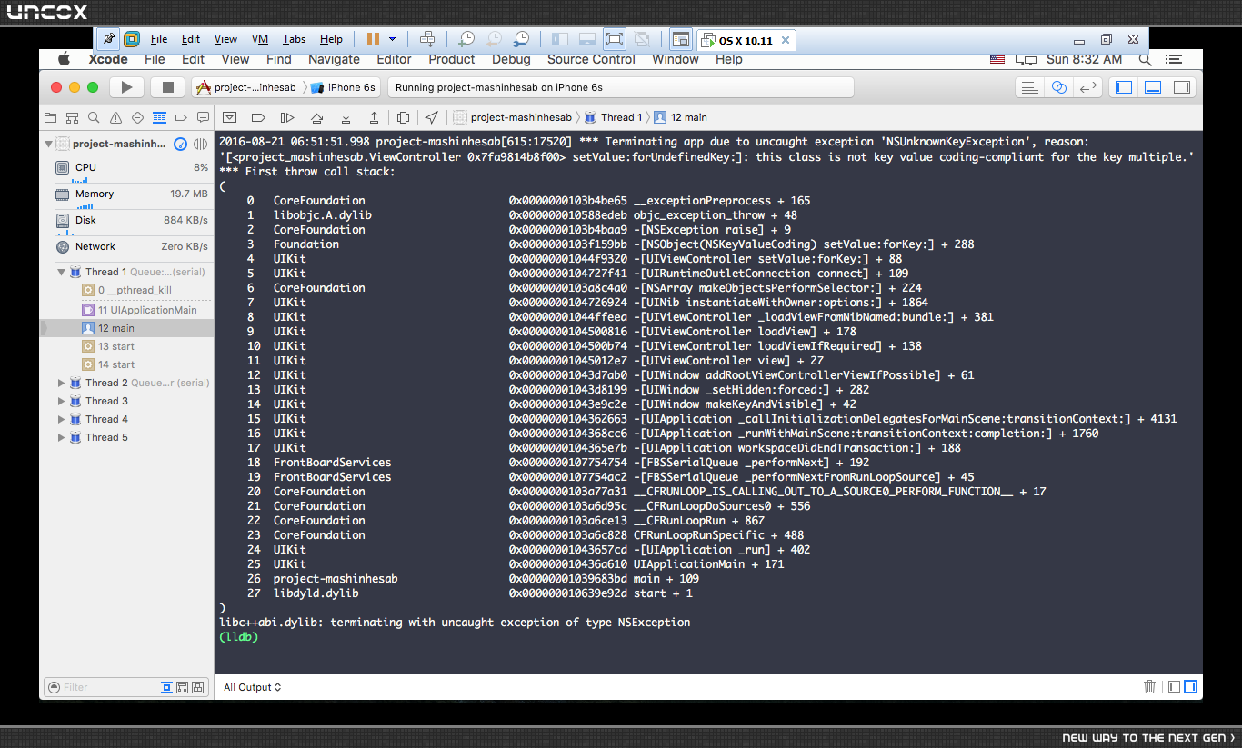Hide the debug area with the down-arrow icon

click(230, 117)
